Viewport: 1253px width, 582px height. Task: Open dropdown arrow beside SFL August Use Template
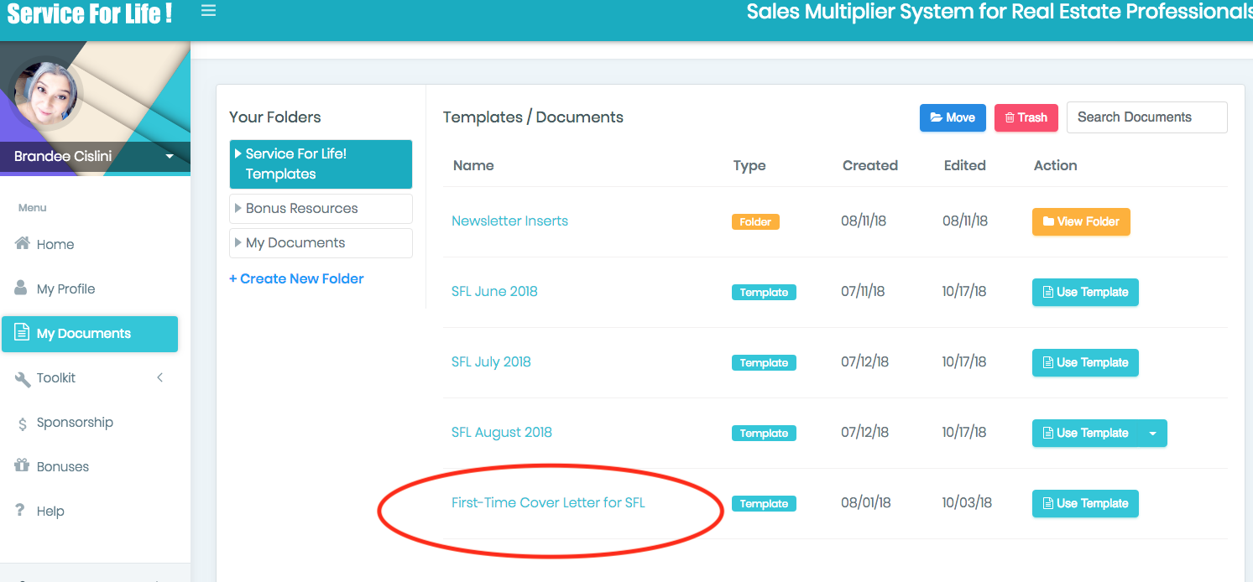[x=1152, y=434]
